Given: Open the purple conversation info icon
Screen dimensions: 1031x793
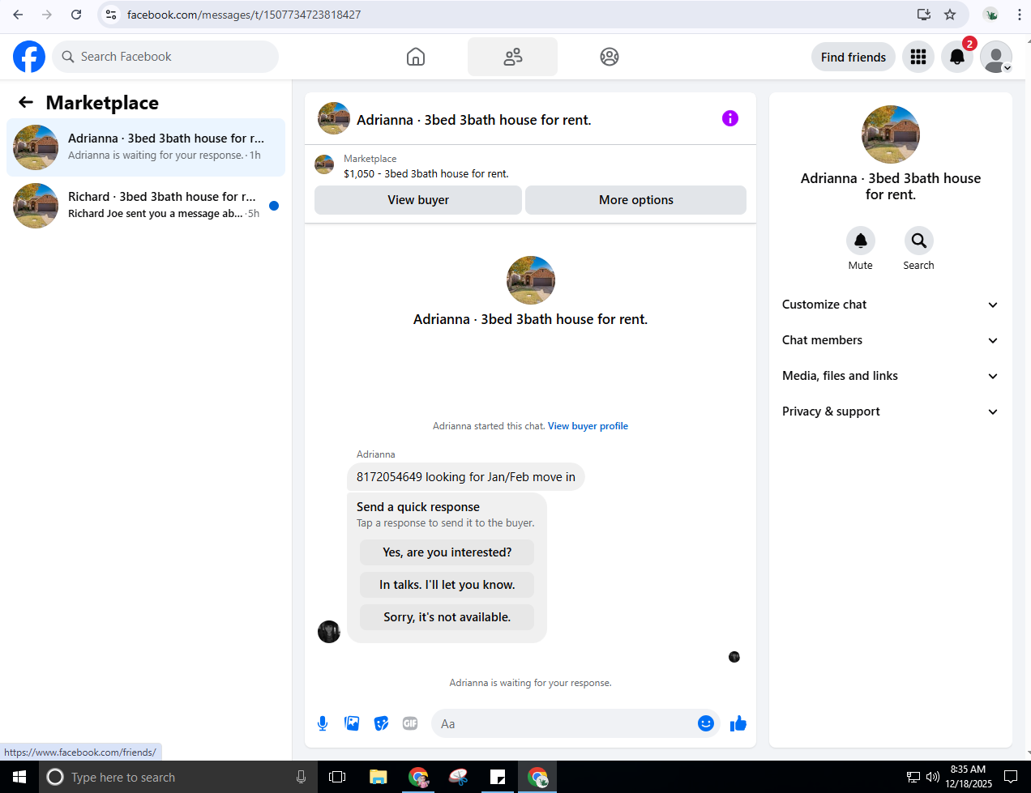Looking at the screenshot, I should (x=730, y=118).
